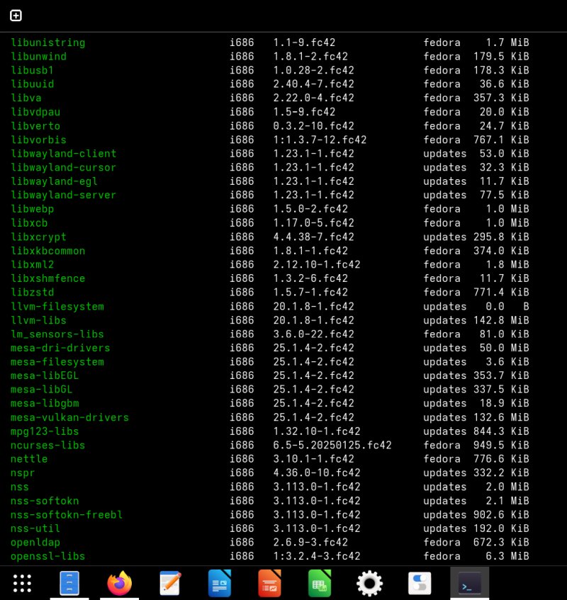
Task: Select the active terminal icon in taskbar
Action: [470, 582]
